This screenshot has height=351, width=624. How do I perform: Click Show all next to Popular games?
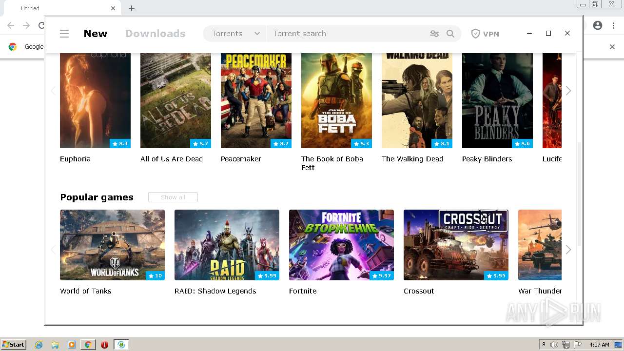(x=173, y=197)
